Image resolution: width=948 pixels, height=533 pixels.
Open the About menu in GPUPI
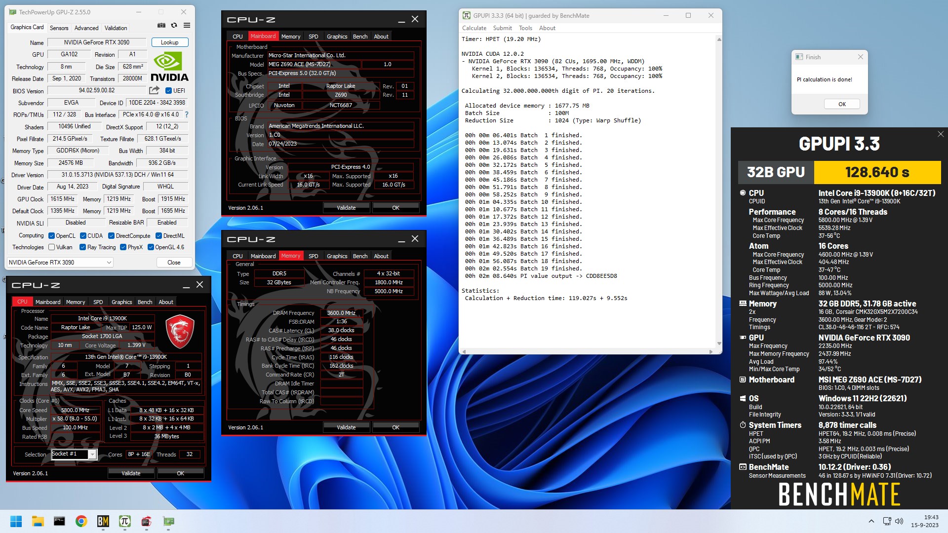point(547,28)
